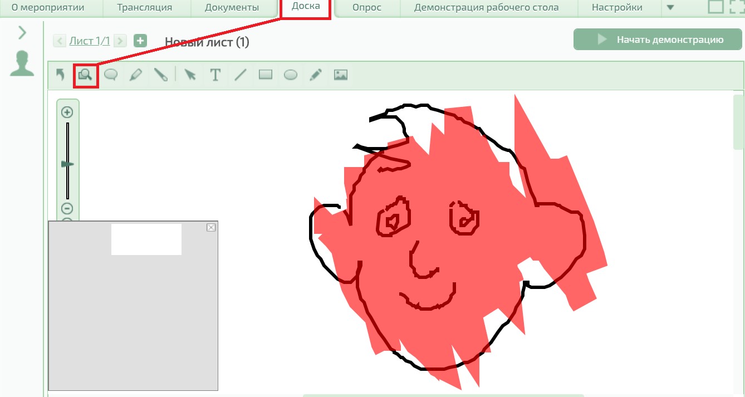Switch to the Документы tab
Image resolution: width=745 pixels, height=397 pixels.
(x=232, y=8)
